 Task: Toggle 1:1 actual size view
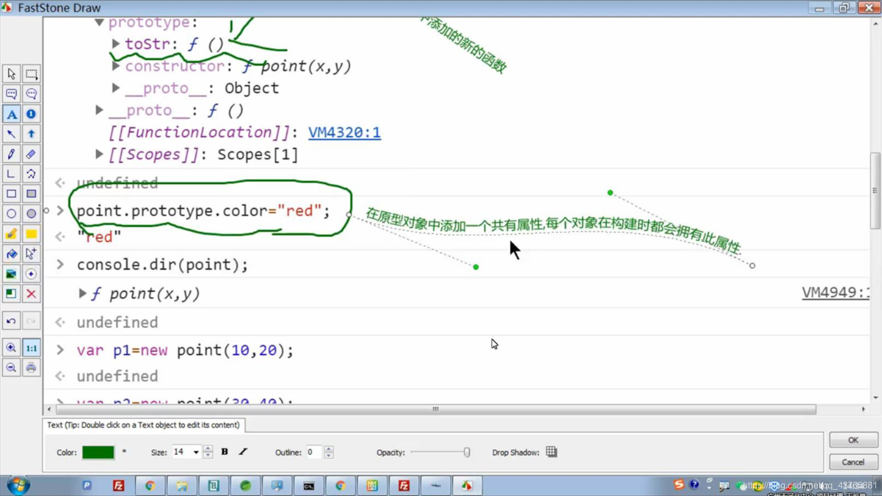tap(31, 348)
